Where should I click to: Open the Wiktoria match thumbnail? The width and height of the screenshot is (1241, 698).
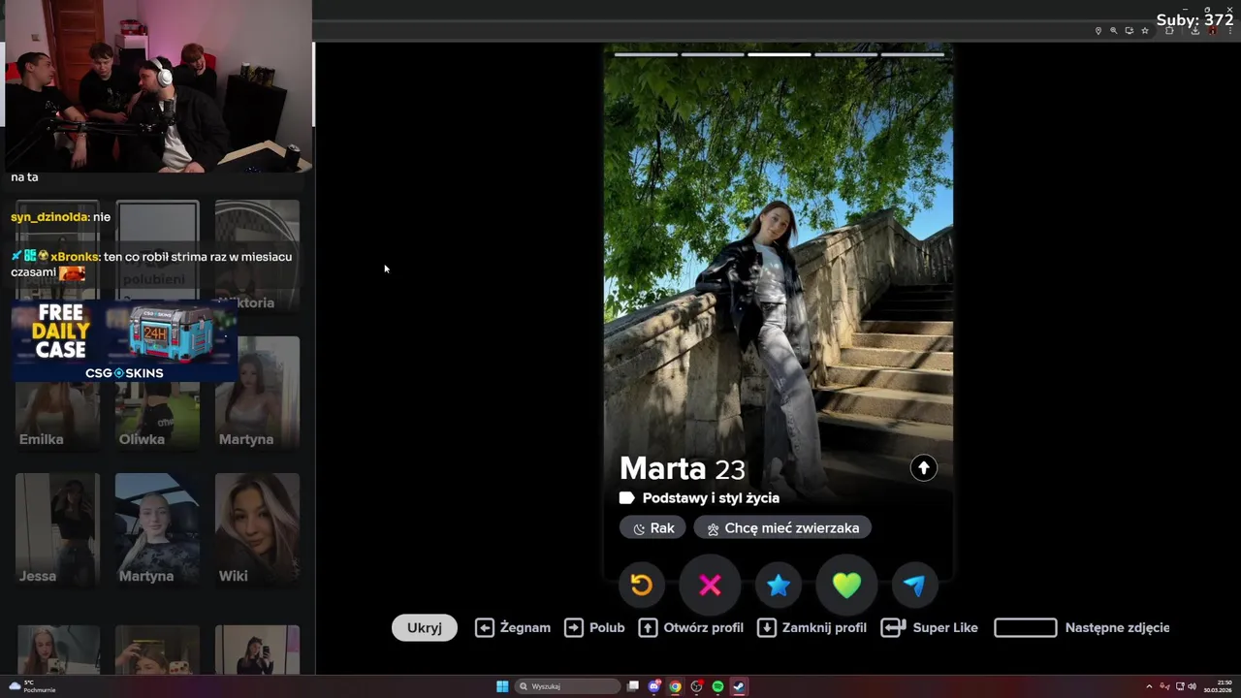(257, 257)
